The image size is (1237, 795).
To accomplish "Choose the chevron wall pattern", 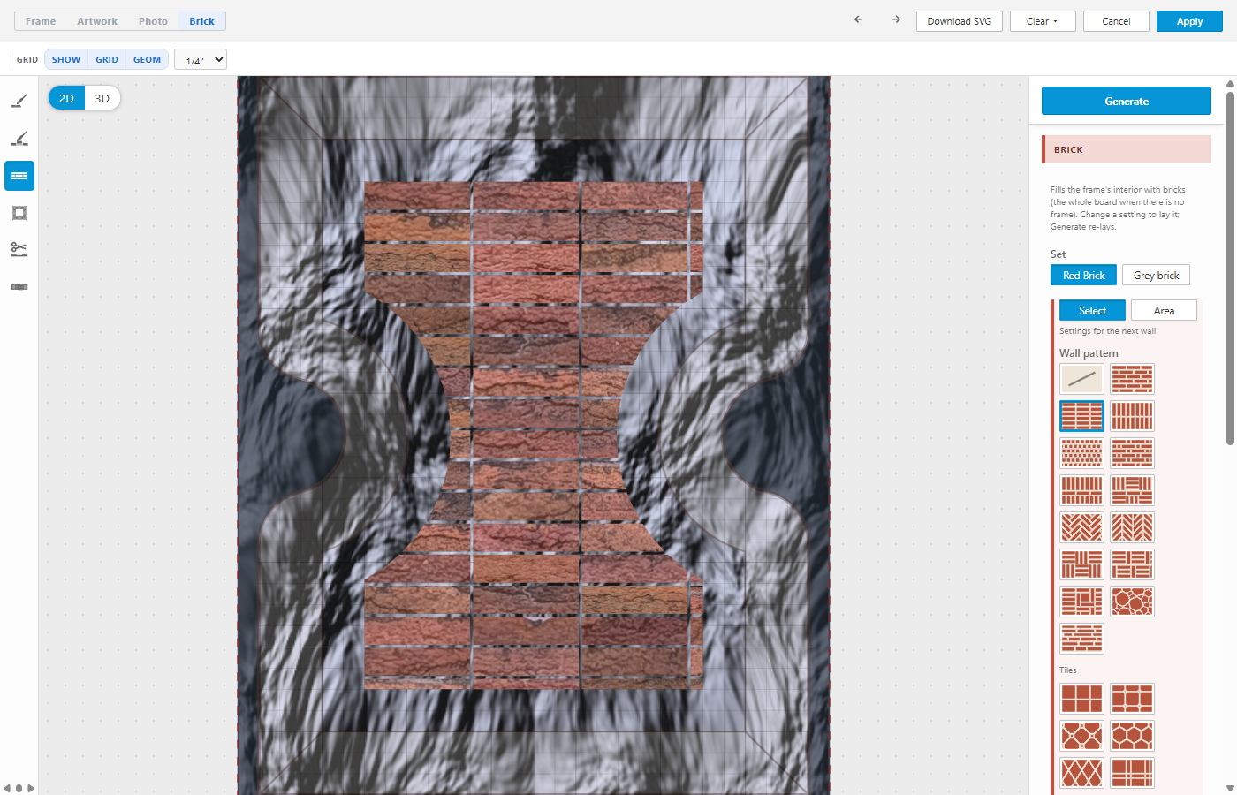I will [1132, 527].
